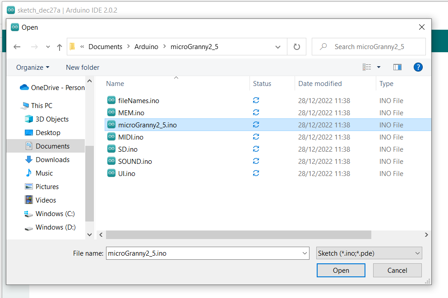Click the MEM.ino Arduino file icon
448x298 pixels.
click(x=111, y=113)
